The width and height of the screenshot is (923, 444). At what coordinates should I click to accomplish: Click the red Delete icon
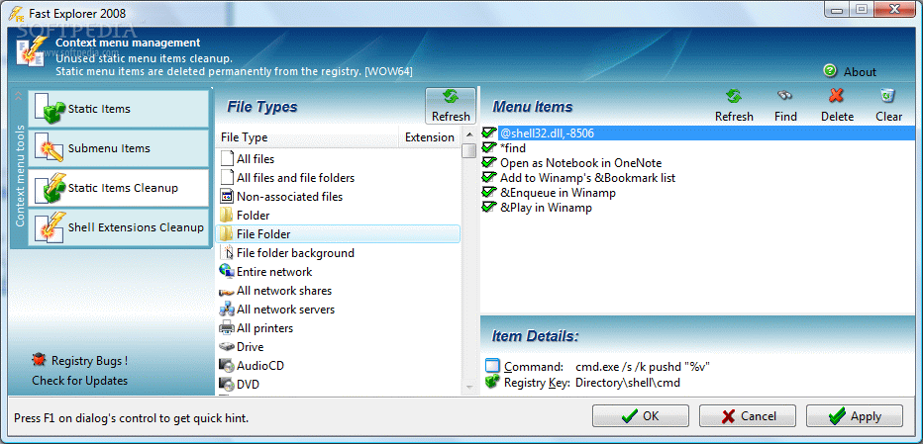837,95
